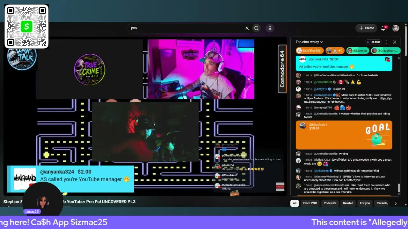
Task: Start voice search with the microphone icon
Action: [x=270, y=28]
